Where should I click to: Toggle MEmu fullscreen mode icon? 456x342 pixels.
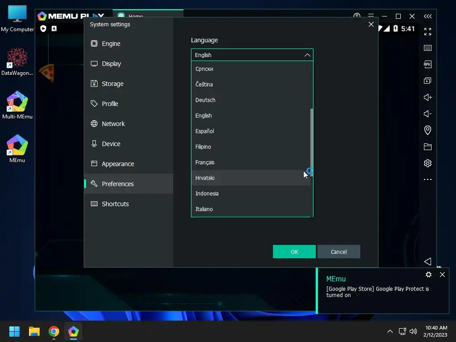click(x=427, y=32)
